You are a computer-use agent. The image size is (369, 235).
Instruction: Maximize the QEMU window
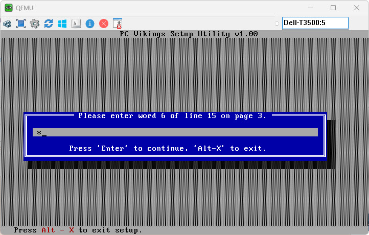[333, 8]
